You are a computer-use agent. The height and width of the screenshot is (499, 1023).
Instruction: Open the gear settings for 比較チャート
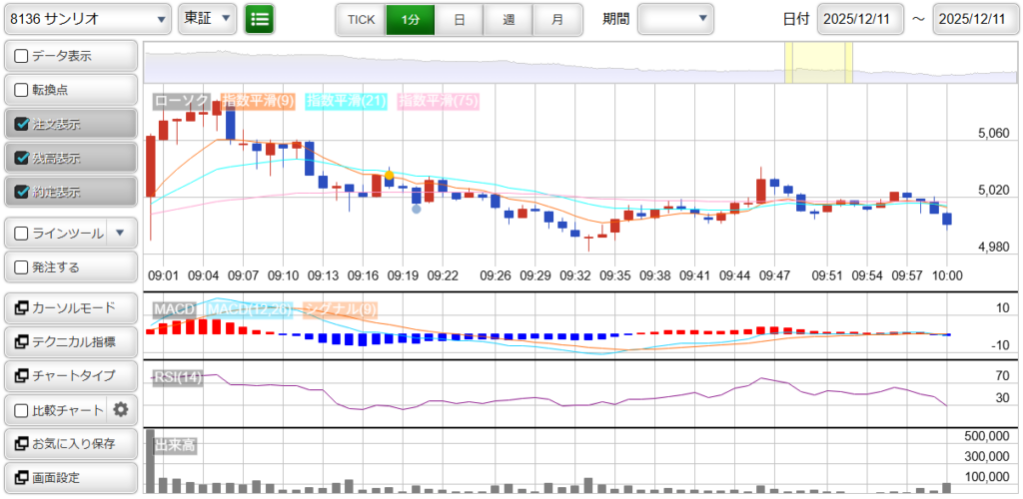pos(121,409)
